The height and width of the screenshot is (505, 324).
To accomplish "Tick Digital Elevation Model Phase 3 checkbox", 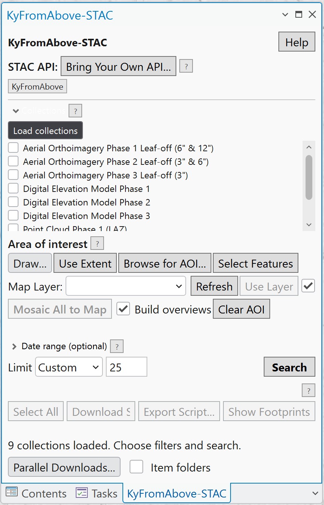I will pos(13,216).
